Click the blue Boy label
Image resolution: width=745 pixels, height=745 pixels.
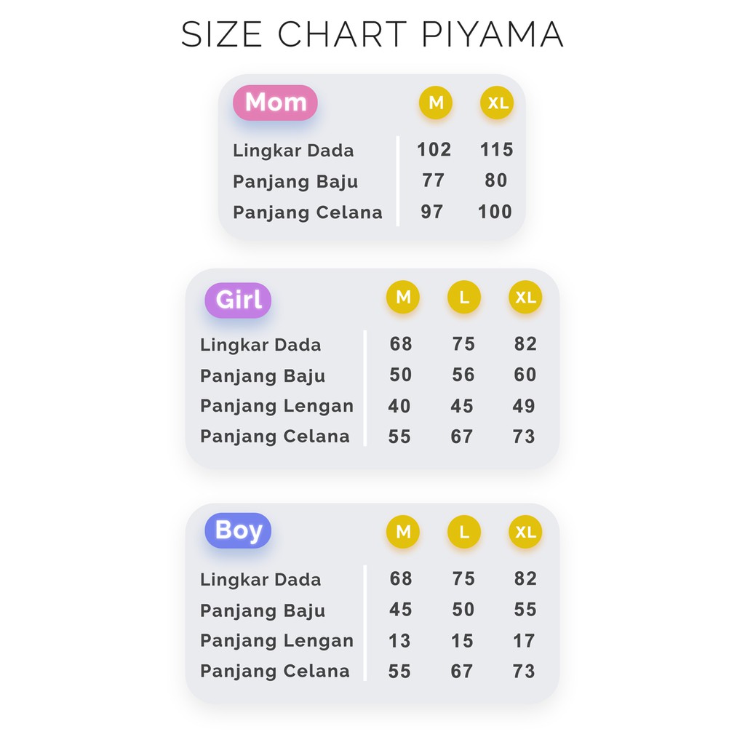238,530
